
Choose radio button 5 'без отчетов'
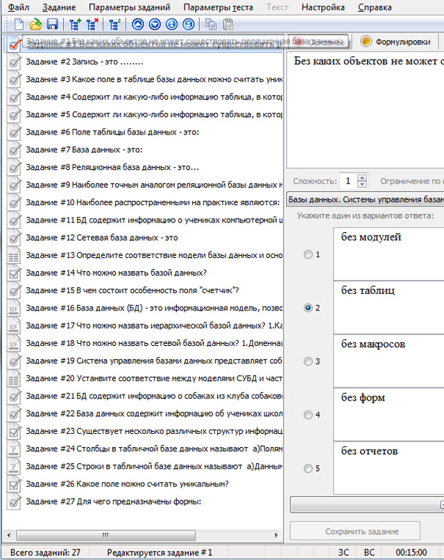[309, 469]
